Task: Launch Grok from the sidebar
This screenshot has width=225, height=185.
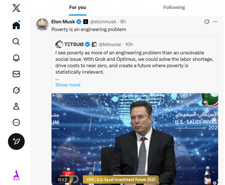Action: [16, 91]
